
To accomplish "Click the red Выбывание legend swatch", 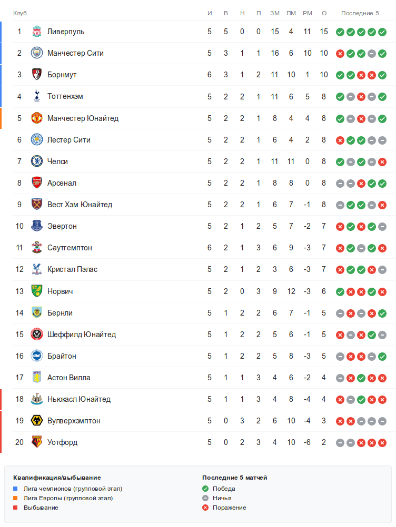I will (x=16, y=508).
